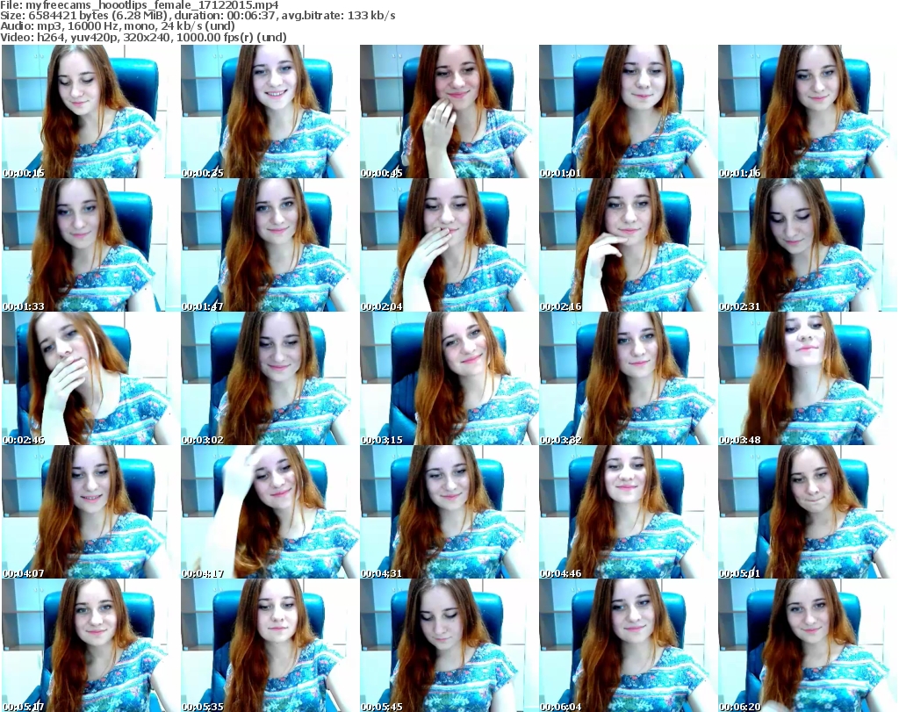
Task: Open the frame at 00:04:46
Action: [628, 512]
